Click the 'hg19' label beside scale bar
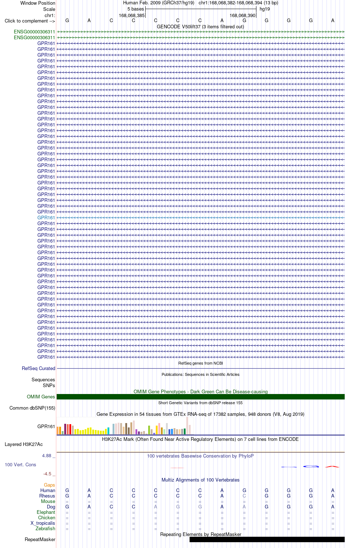Screen dimensions: 345x548 (x=265, y=9)
